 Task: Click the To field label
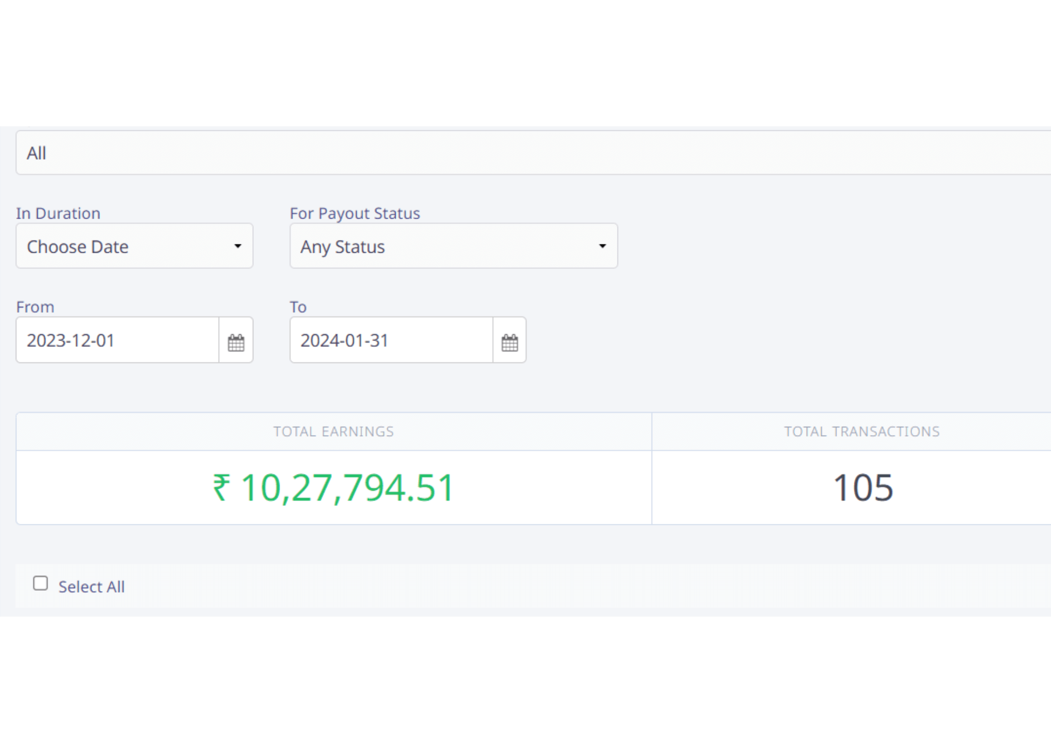click(x=298, y=307)
